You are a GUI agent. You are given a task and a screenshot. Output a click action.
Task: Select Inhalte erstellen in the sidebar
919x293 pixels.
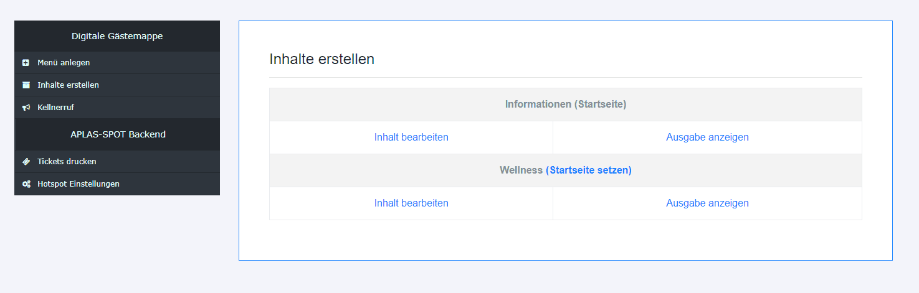click(117, 85)
